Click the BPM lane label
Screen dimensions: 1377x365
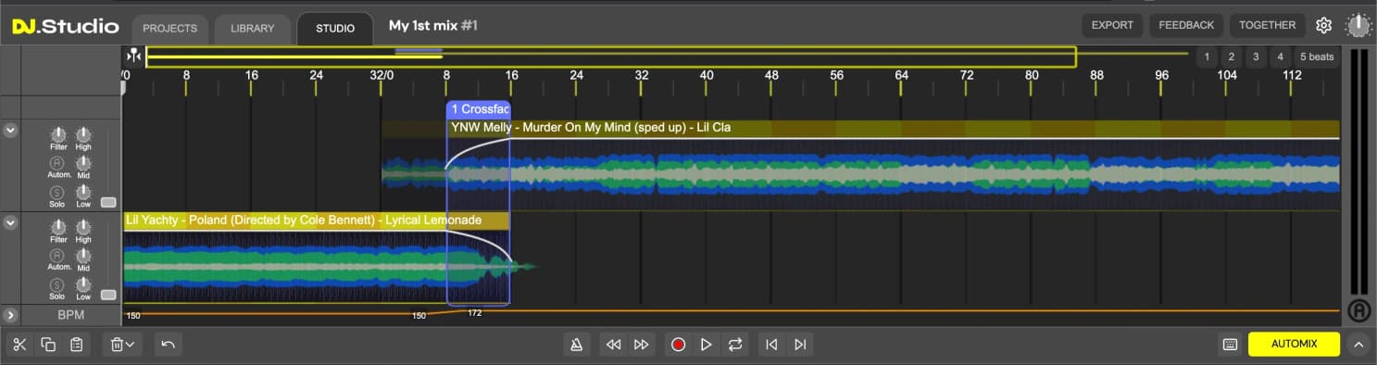click(70, 315)
